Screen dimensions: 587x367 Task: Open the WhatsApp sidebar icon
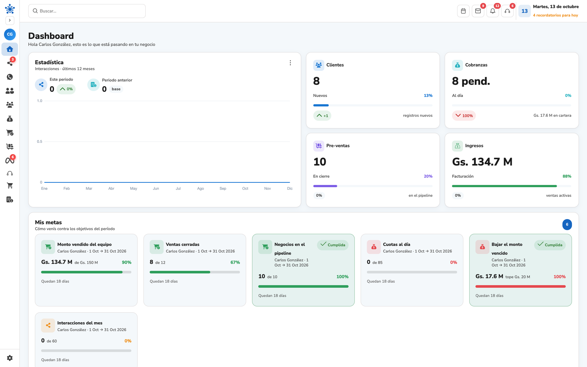10,77
